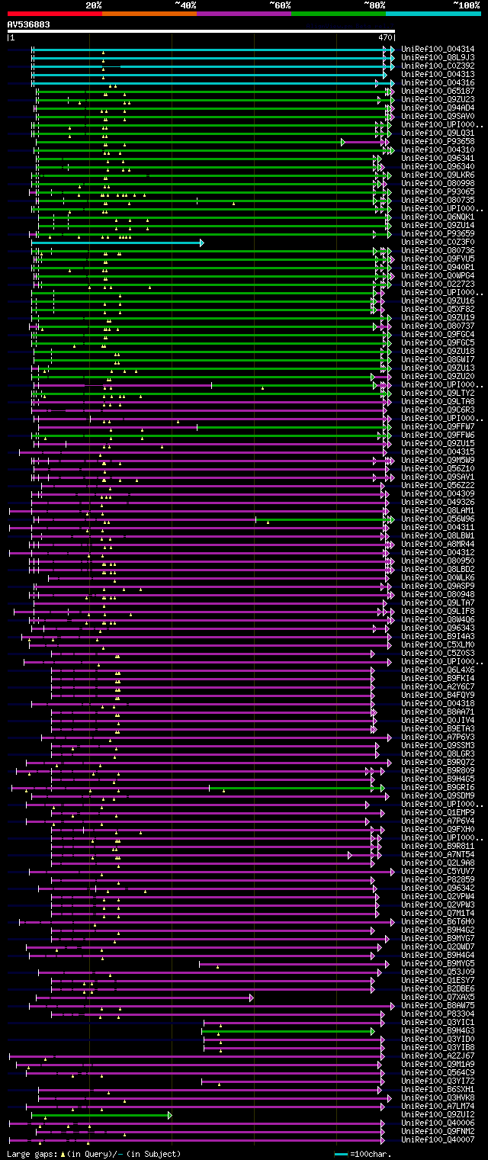This screenshot has height=1160, width=488.
Task: Select the UniRef100_A2ZJ67 label
Action: pyautogui.click(x=438, y=1056)
